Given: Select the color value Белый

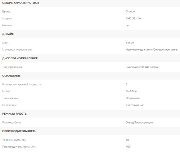Looking at the screenshot, I should tap(130, 43).
